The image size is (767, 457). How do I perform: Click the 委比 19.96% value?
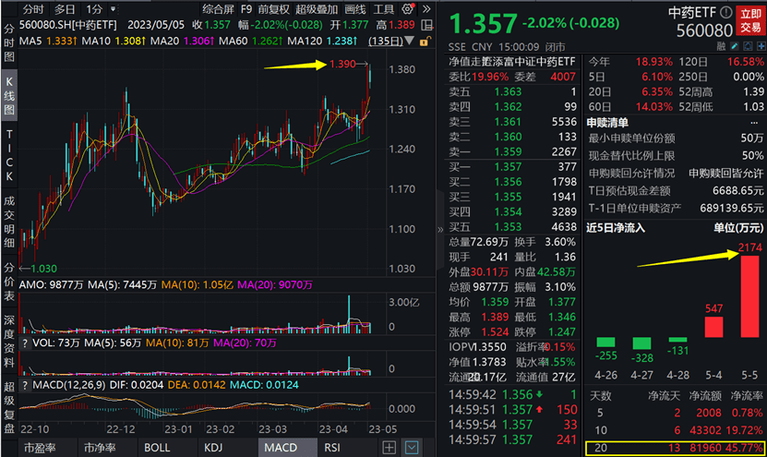(490, 77)
